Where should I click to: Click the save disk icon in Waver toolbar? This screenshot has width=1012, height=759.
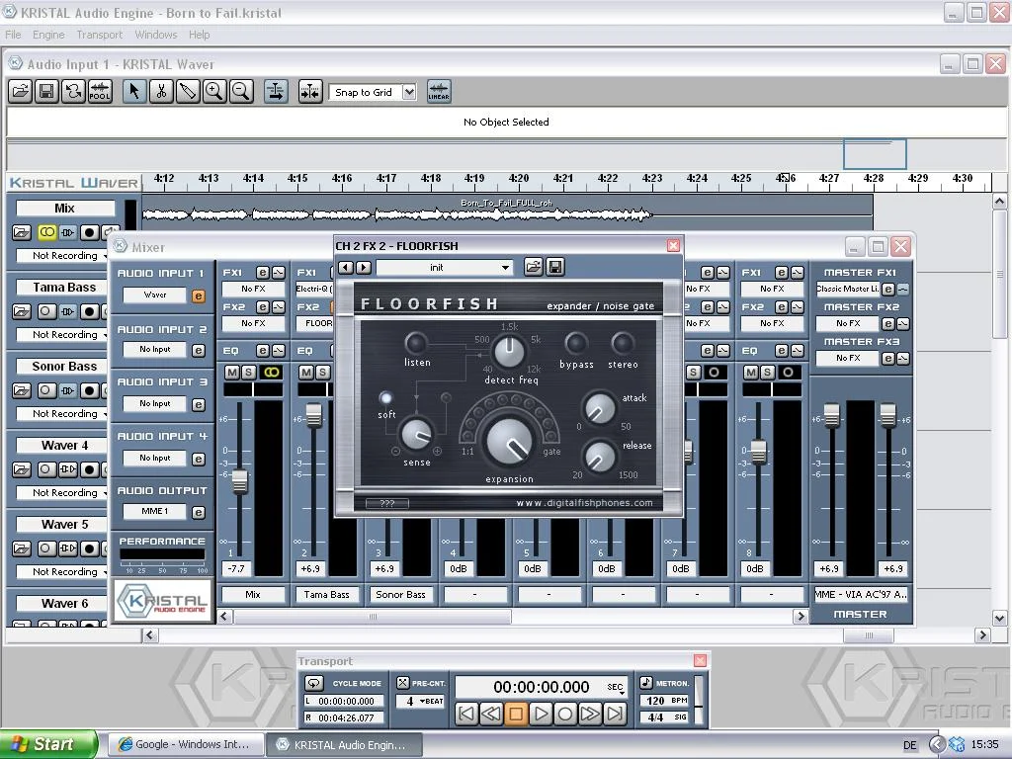[45, 92]
